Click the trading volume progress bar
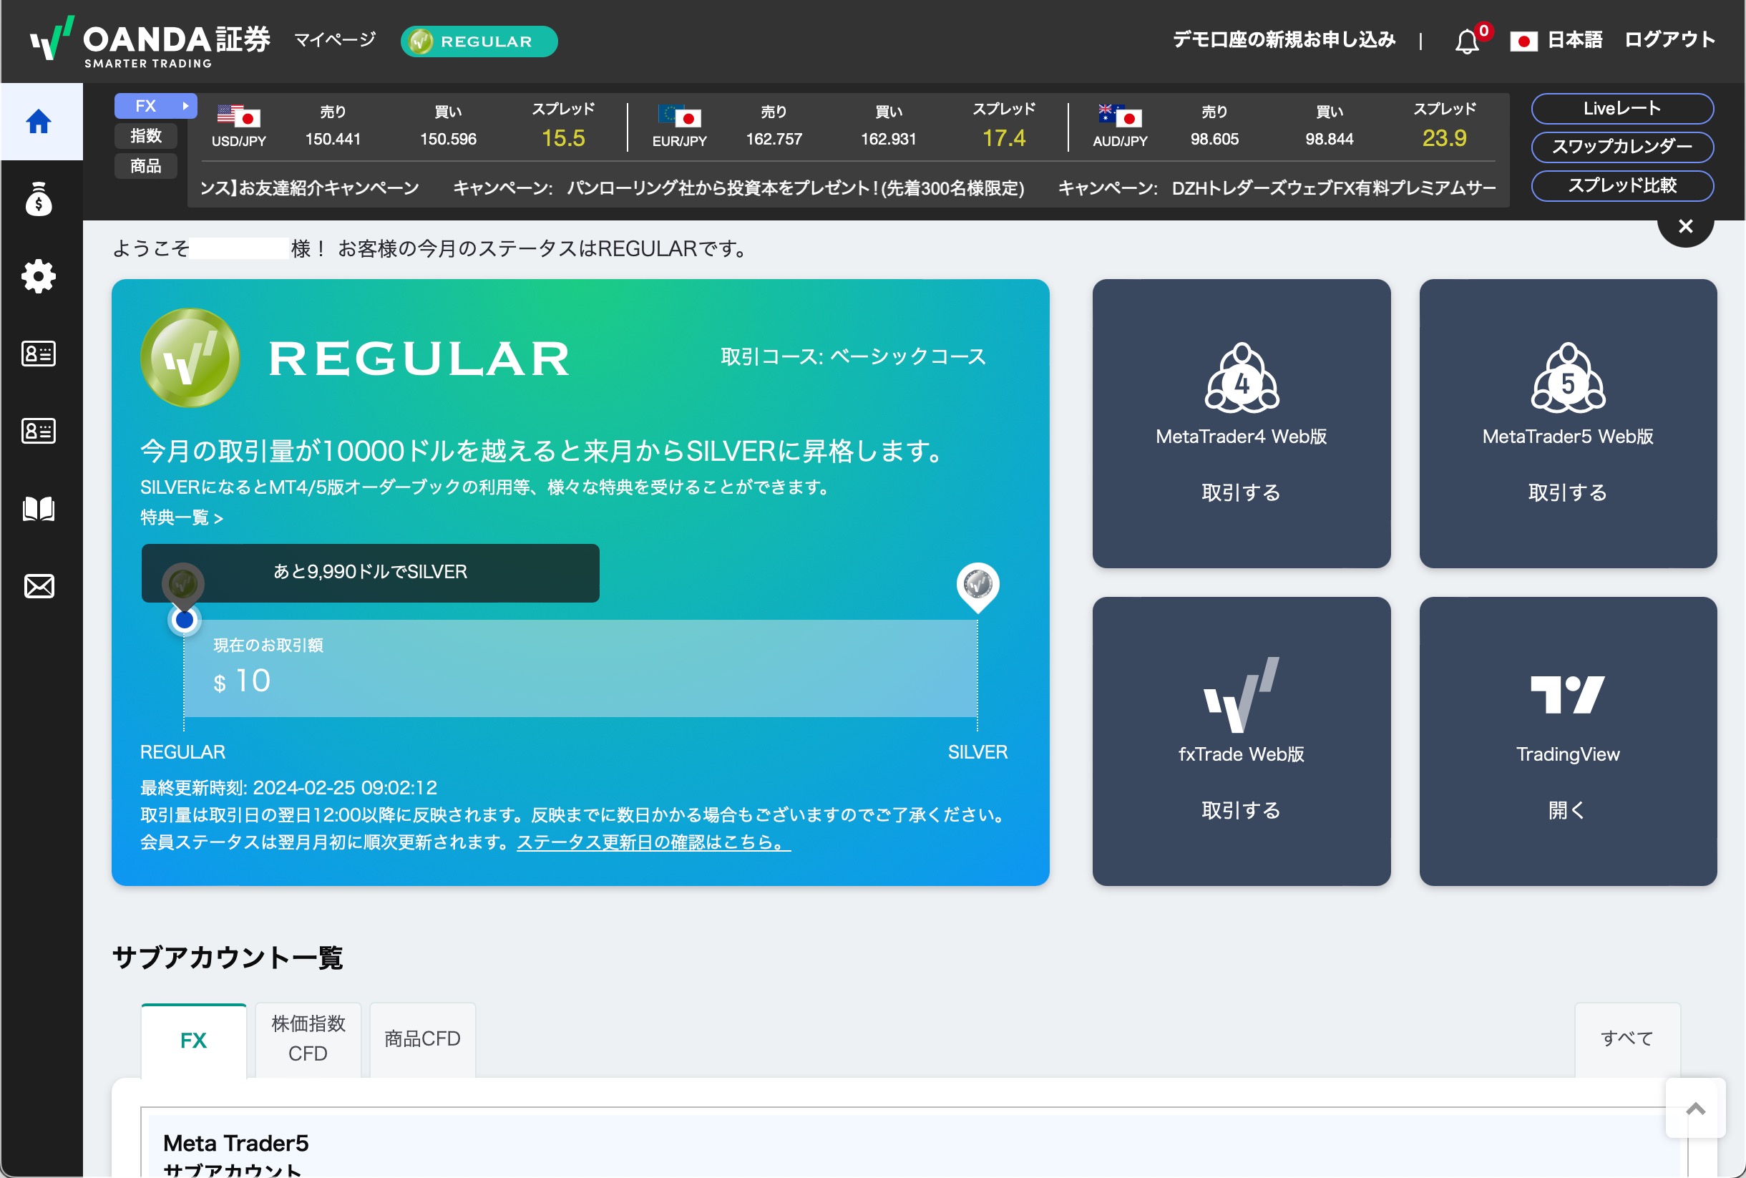Screen dimensions: 1746x1178 [580, 668]
